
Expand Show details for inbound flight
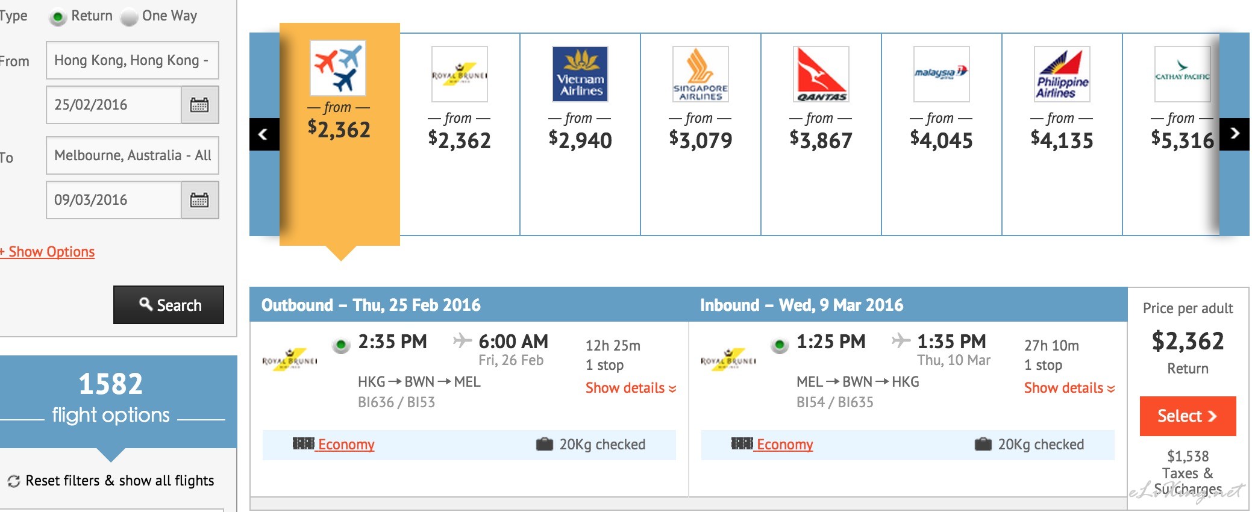1069,388
